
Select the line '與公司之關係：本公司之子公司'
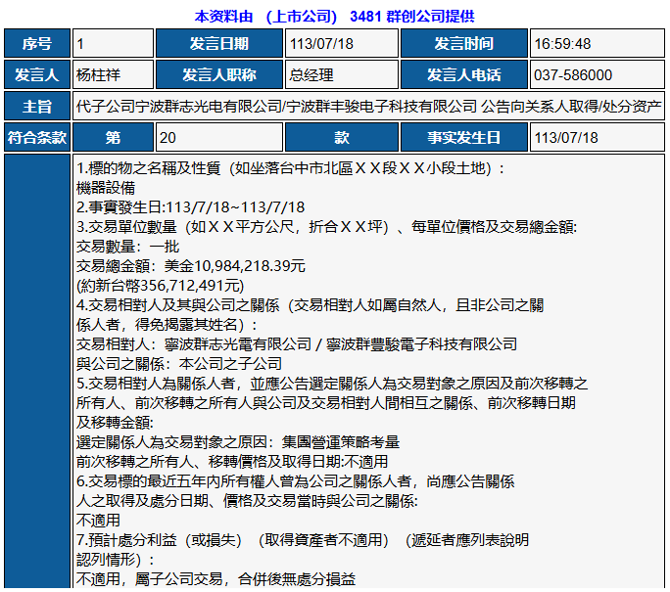[x=179, y=364]
